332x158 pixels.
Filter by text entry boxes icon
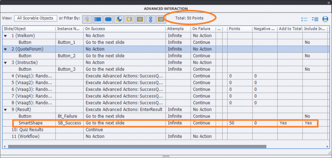[97, 19]
